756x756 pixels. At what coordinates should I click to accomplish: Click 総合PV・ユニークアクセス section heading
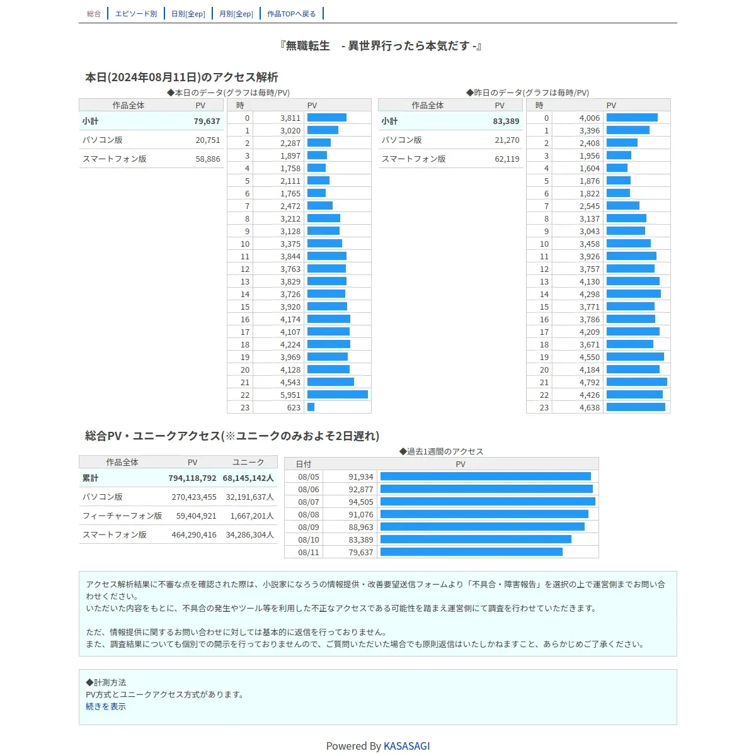pyautogui.click(x=232, y=436)
